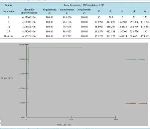Select objective value 4.5426E+06
150x129 pixels.
pos(29,31)
